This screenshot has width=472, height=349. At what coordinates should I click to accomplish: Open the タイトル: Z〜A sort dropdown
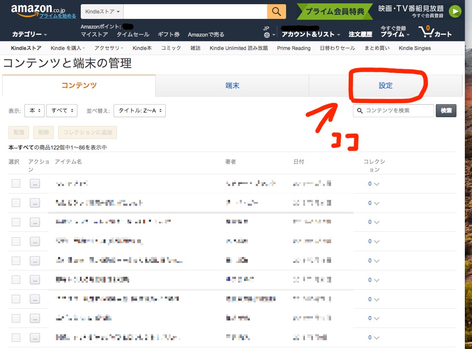(x=140, y=110)
